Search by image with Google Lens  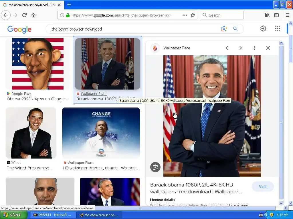pyautogui.click(x=224, y=29)
